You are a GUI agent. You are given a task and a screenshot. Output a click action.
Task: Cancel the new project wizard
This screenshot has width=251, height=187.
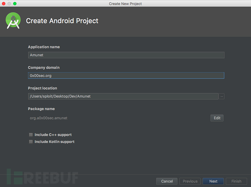pyautogui.click(x=167, y=181)
